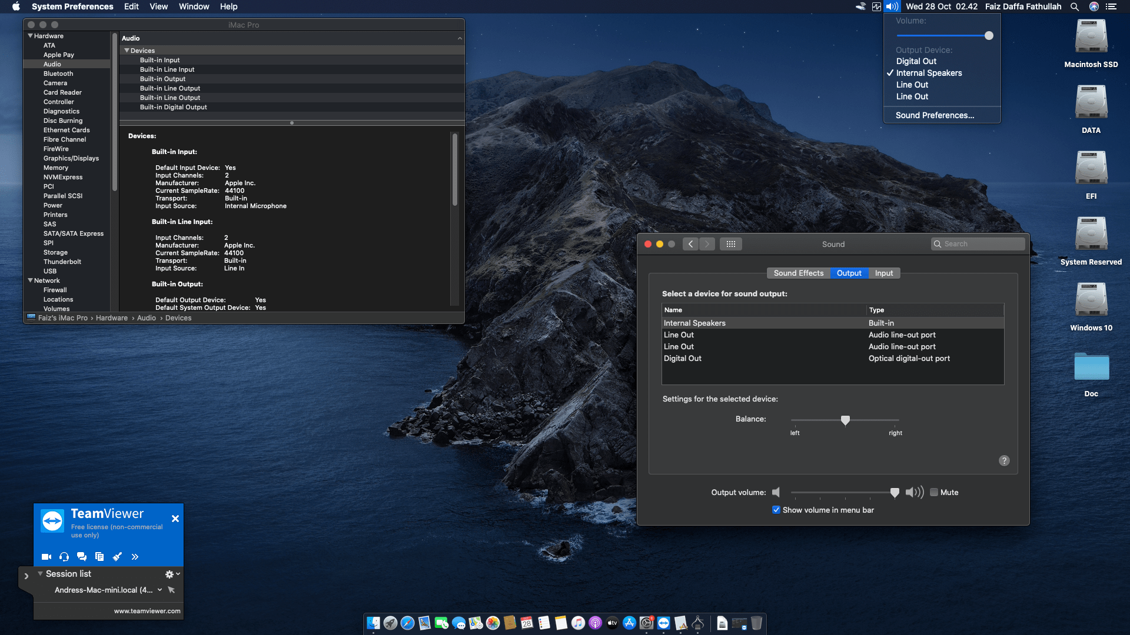Open TeamViewer chat bubbles icon
The image size is (1130, 635).
82,557
